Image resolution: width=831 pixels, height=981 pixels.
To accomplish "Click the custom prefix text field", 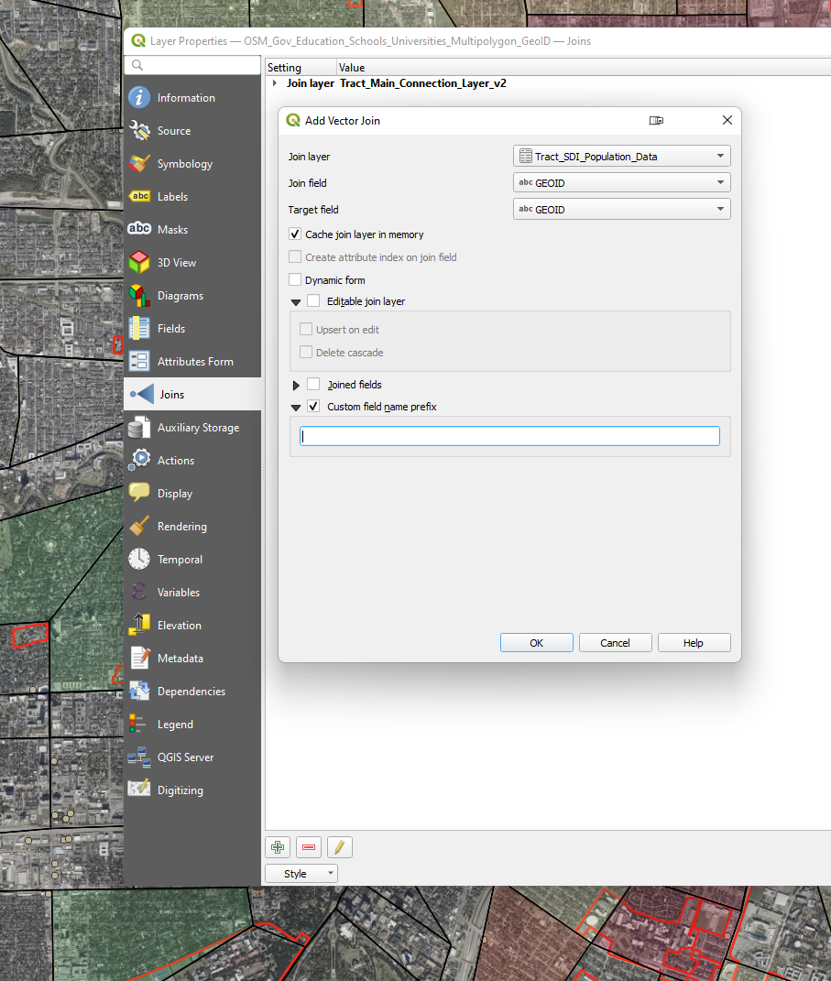I will click(510, 436).
